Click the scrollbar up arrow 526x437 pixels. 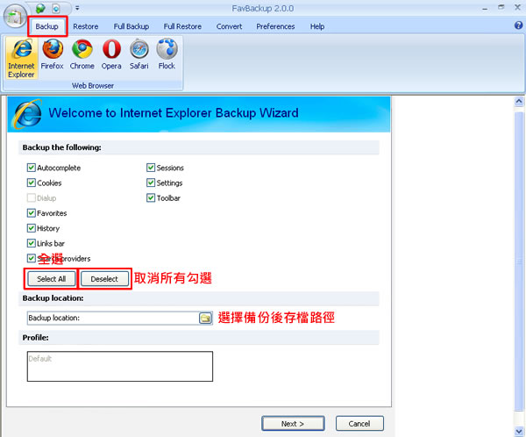pos(519,101)
